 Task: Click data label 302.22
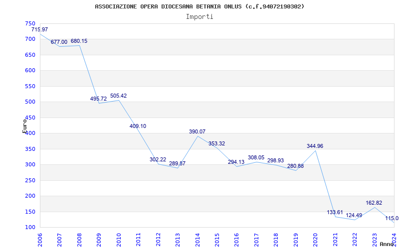(x=158, y=159)
